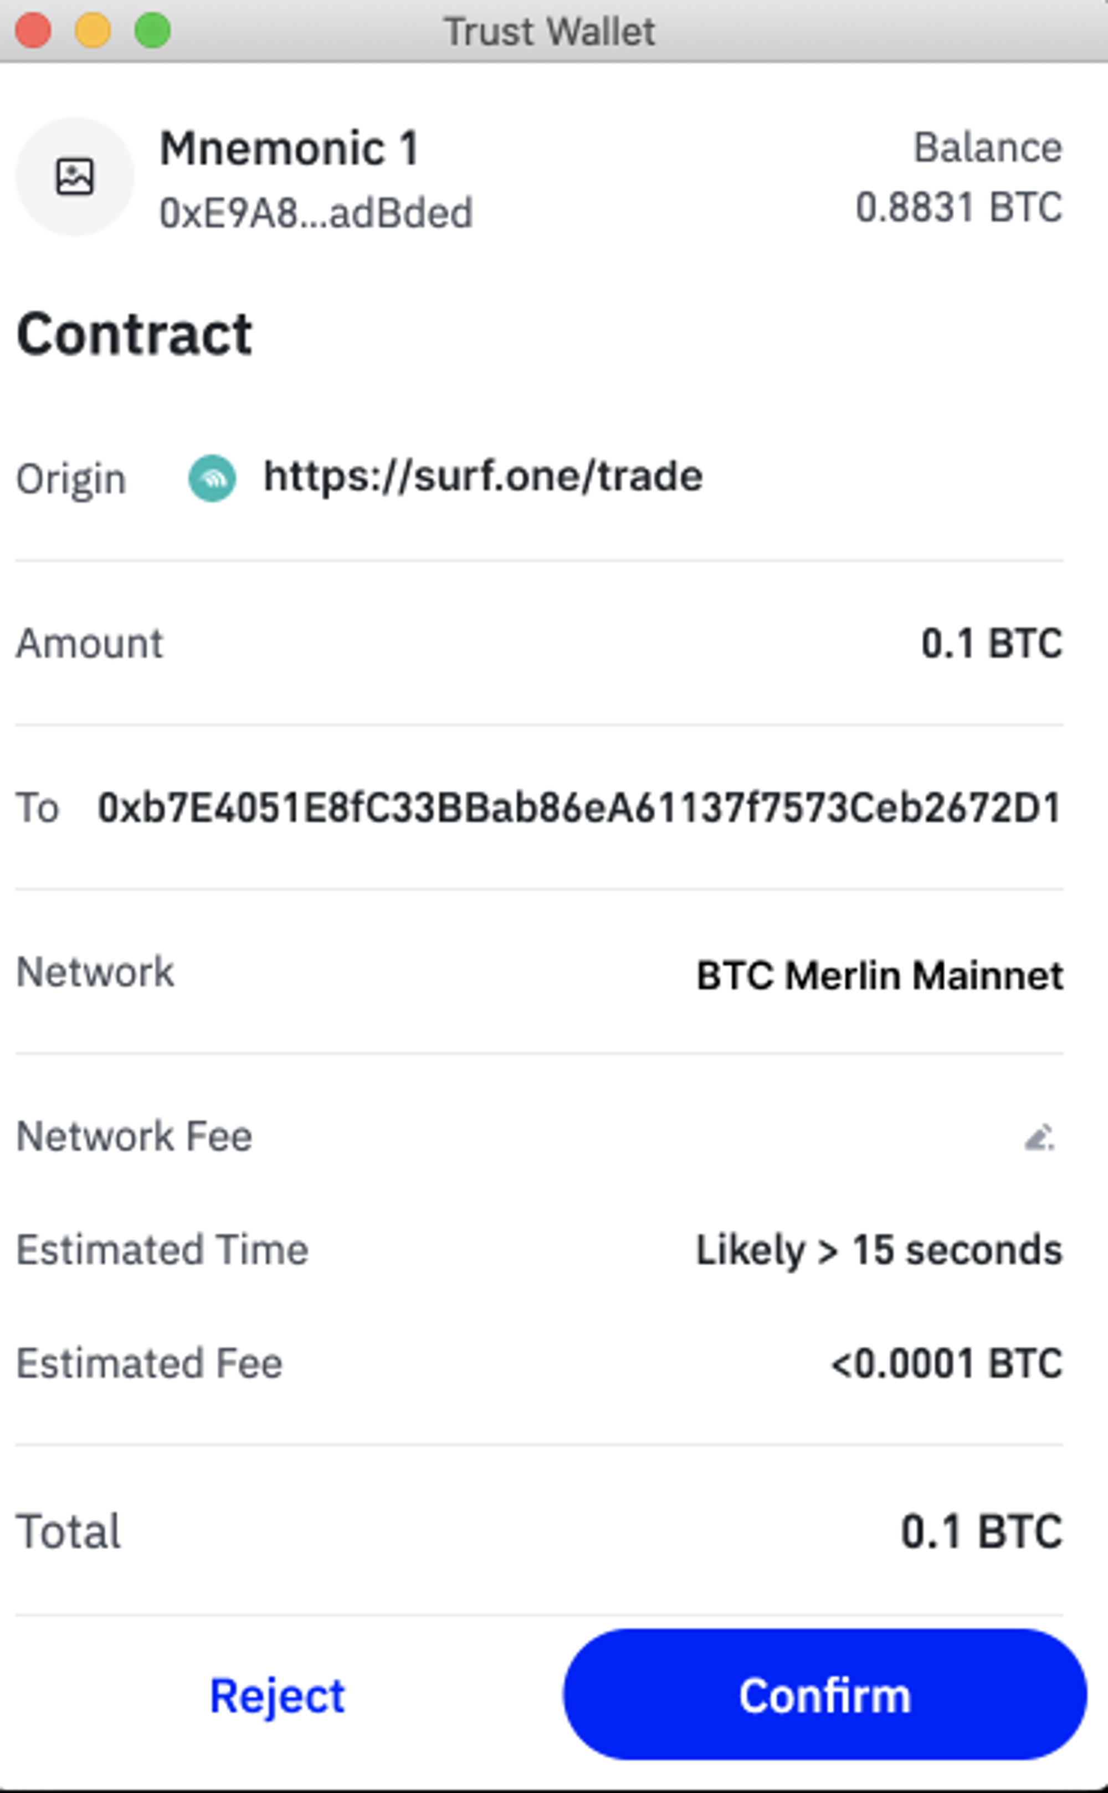Click the Amount value 0.1 BTC
1108x1793 pixels.
click(991, 643)
